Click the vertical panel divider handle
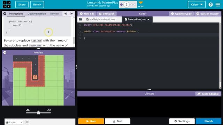223x125 pixels. (76, 67)
